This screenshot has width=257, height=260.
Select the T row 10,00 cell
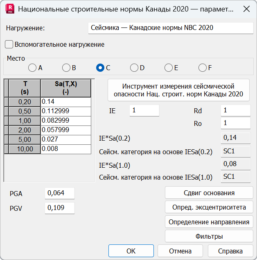point(25,149)
